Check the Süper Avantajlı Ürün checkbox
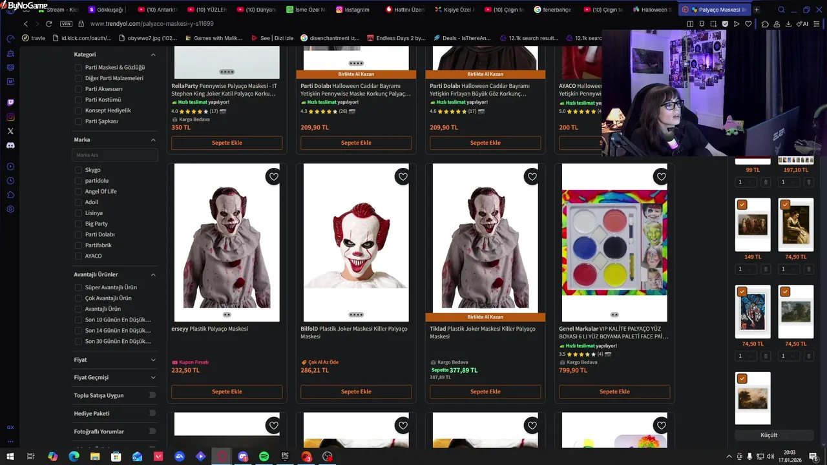Screen dimensions: 827x465 coord(78,287)
